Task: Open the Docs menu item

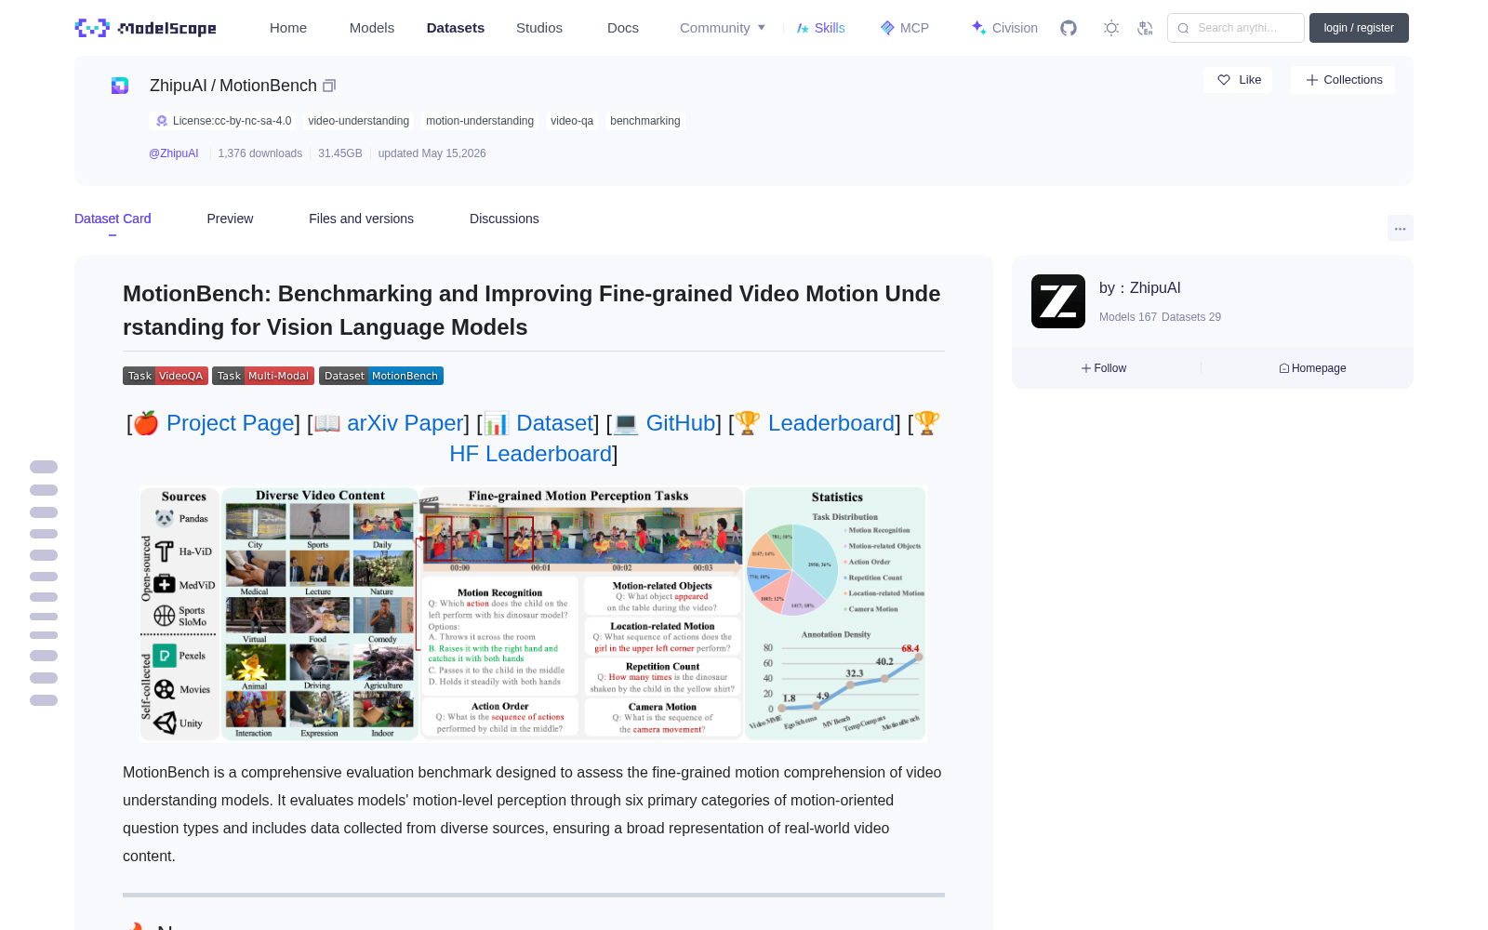Action: coord(623,28)
